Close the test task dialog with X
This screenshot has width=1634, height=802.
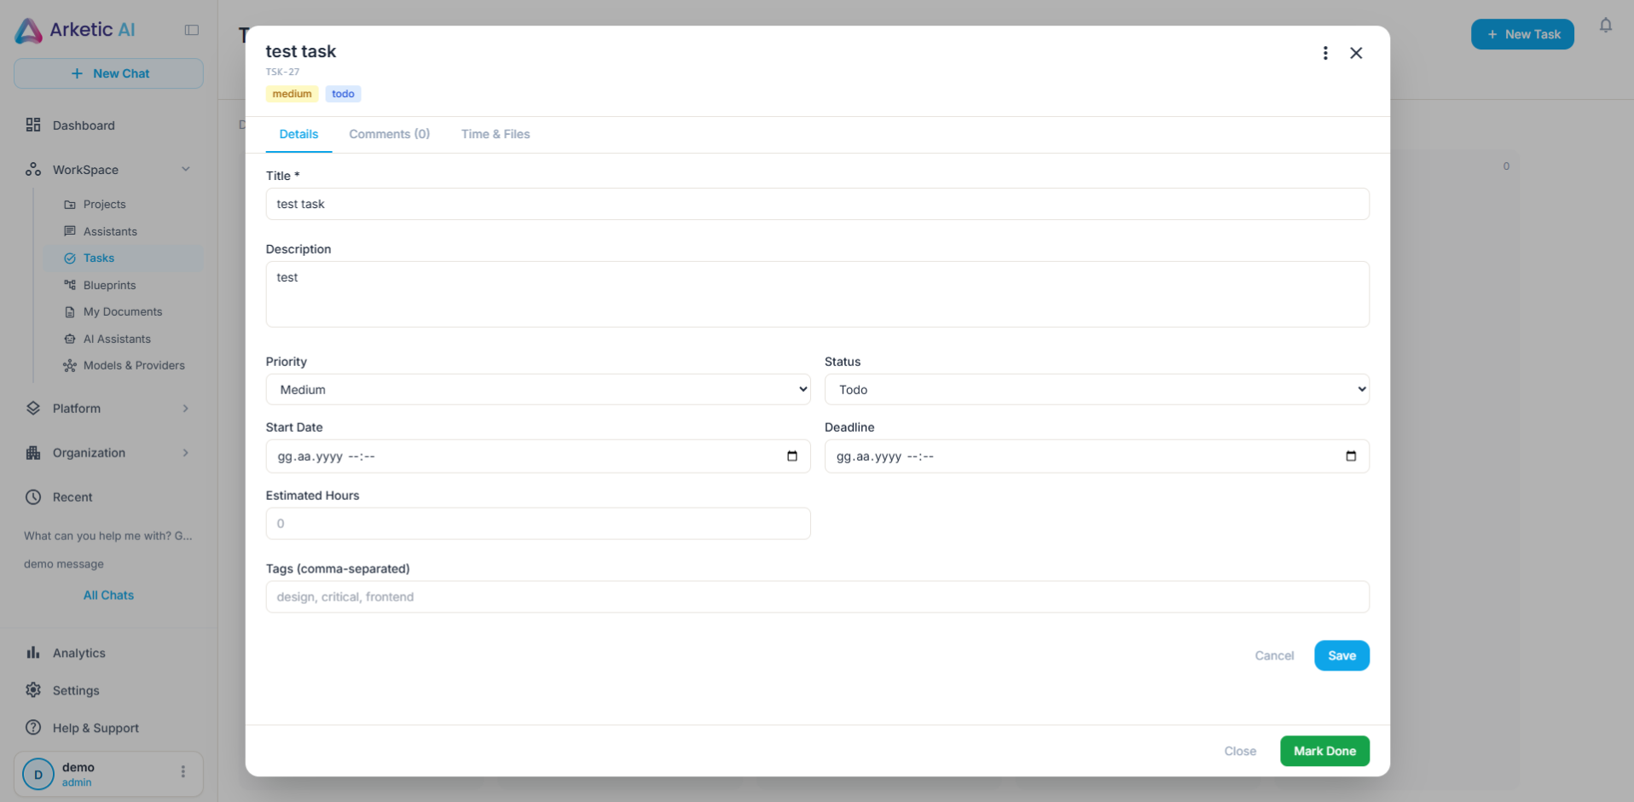pos(1356,53)
